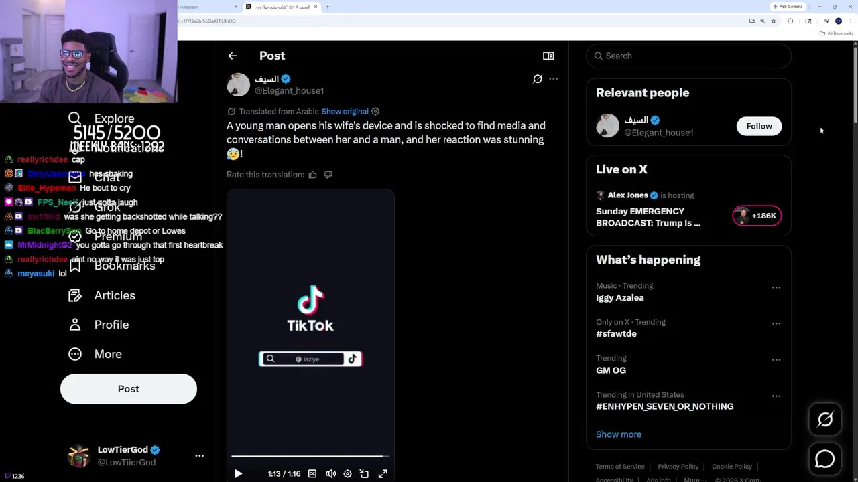Screen dimensions: 858x482
Task: Join the +186K live listeners pill
Action: (x=757, y=216)
